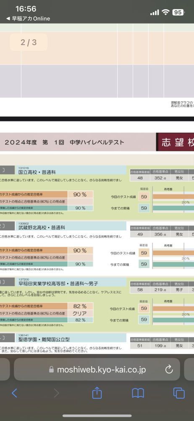Tap 武蔵野北高校 green-row cumulative 90 %
Screen dimensions: 194x421
click(x=80, y=264)
